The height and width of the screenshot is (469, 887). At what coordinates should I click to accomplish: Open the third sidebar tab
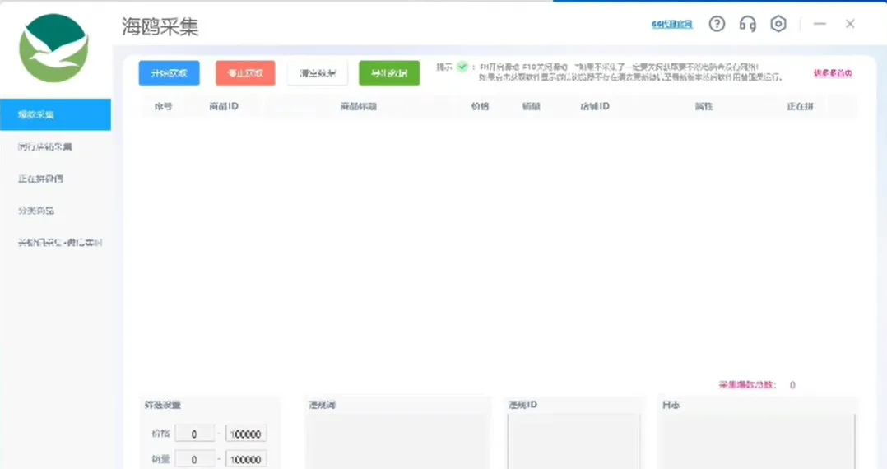coord(41,179)
